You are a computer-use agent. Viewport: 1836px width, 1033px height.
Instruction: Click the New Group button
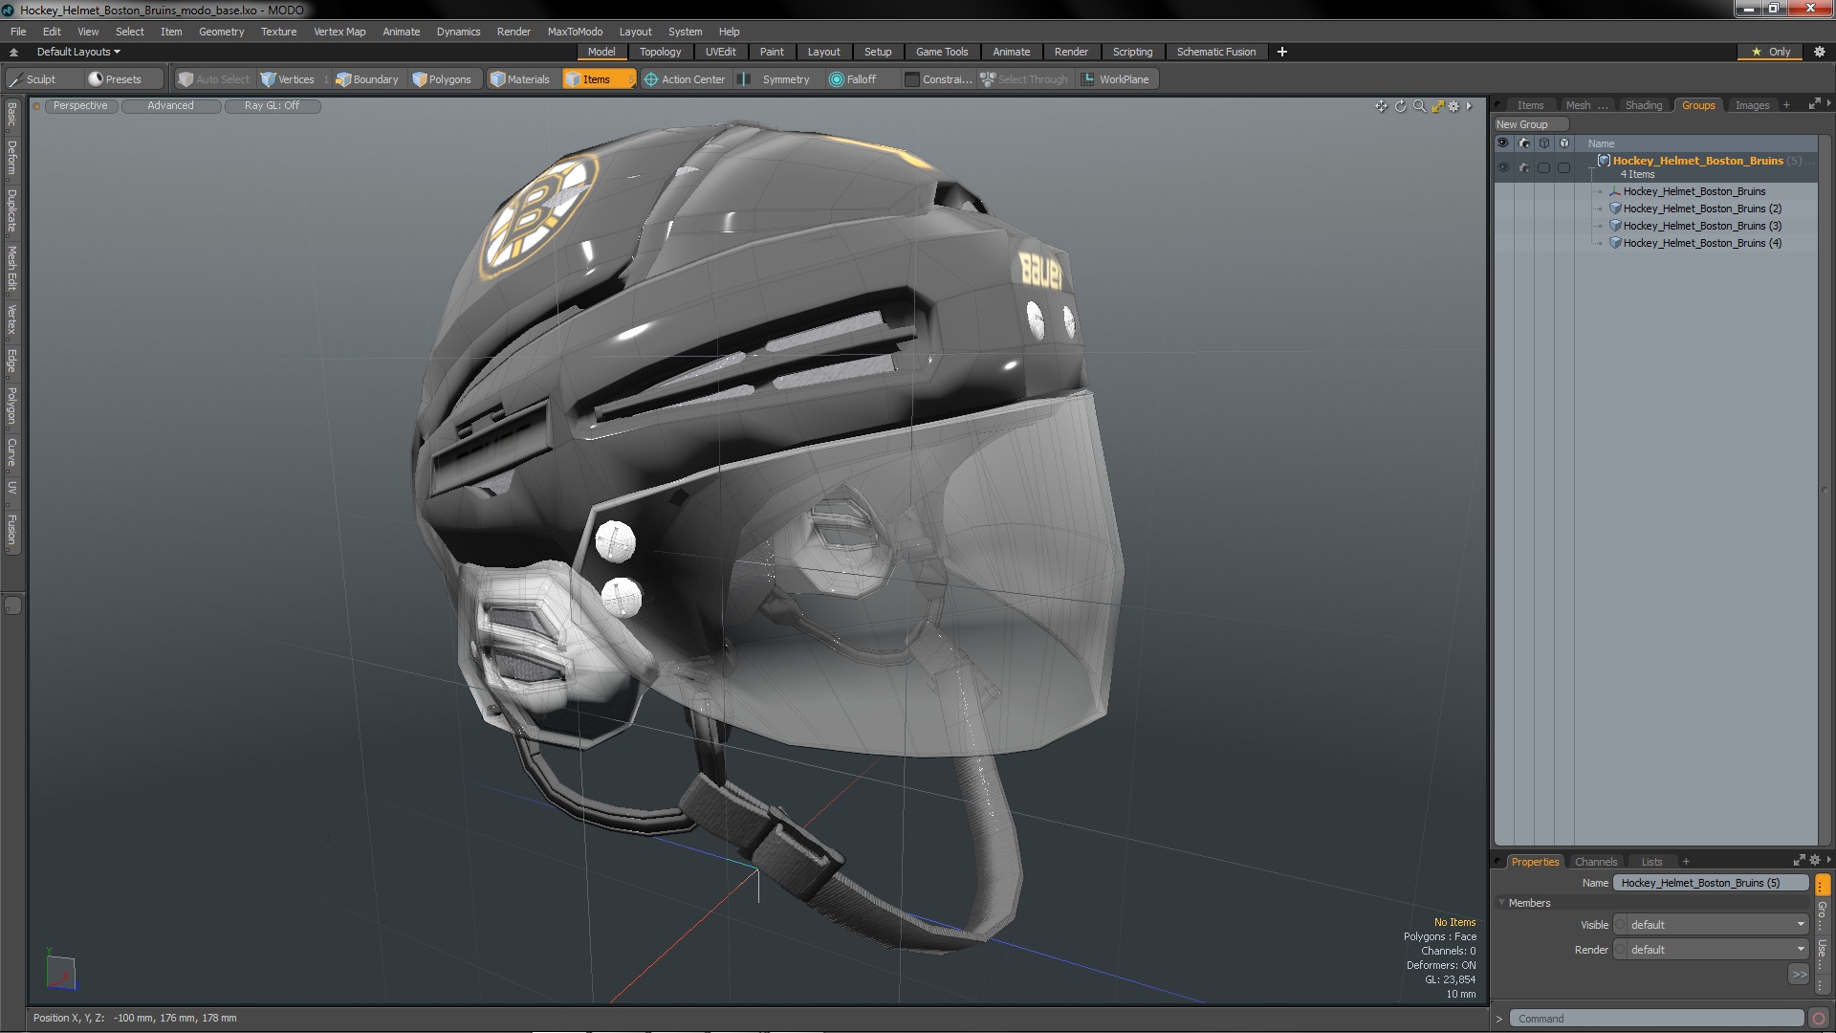[1530, 124]
